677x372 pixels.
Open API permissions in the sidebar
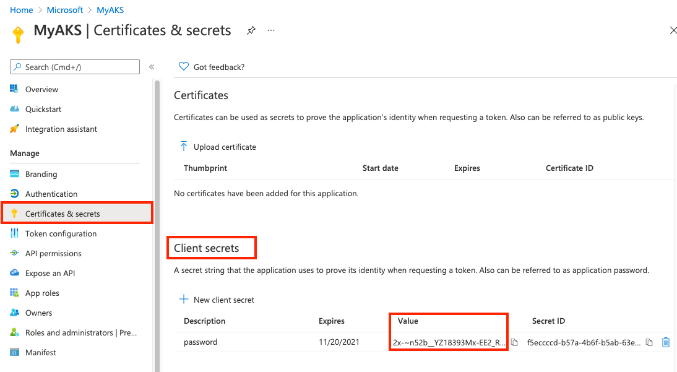(x=53, y=253)
